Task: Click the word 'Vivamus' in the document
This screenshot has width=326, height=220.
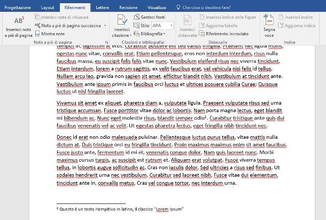Action: pyautogui.click(x=67, y=103)
